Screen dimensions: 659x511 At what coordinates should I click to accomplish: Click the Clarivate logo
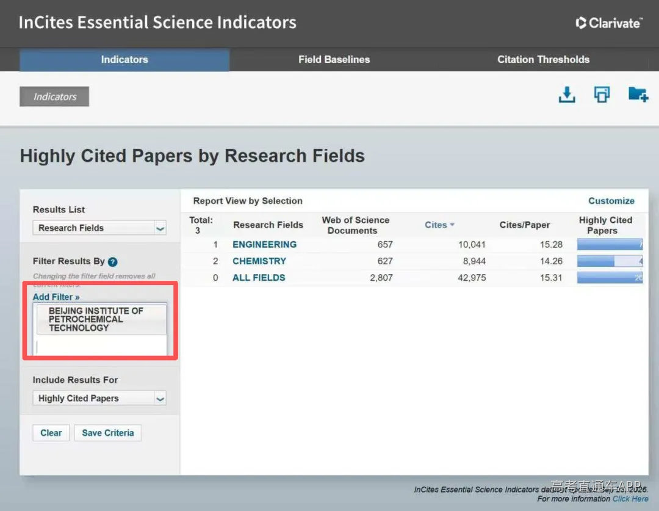(x=608, y=23)
